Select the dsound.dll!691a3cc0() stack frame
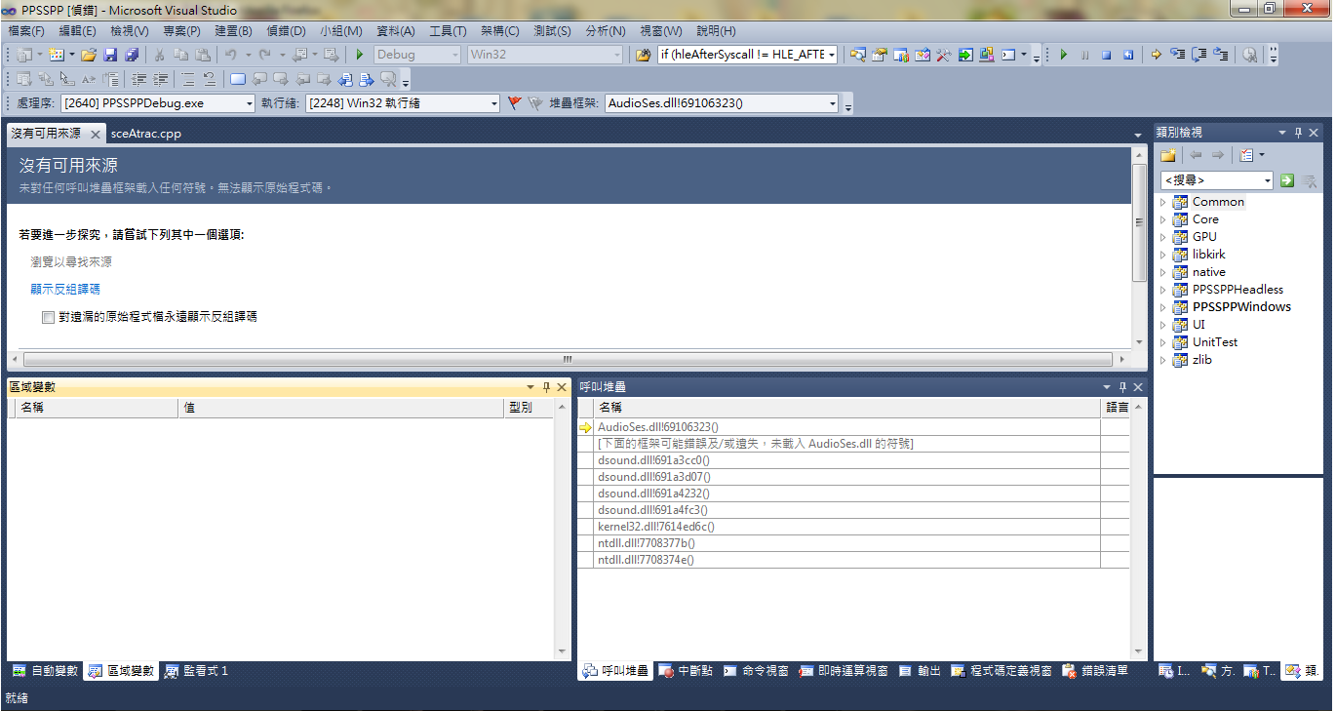 click(x=653, y=460)
